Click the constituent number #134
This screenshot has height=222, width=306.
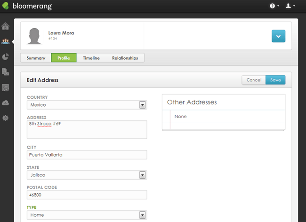click(53, 39)
